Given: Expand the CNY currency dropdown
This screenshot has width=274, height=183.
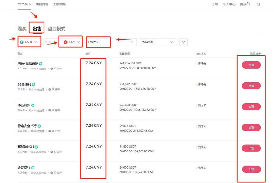Looking at the screenshot, I should tap(78, 42).
